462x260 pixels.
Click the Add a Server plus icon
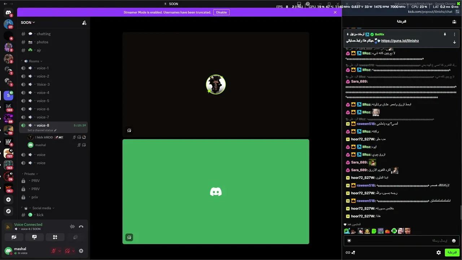[8, 199]
